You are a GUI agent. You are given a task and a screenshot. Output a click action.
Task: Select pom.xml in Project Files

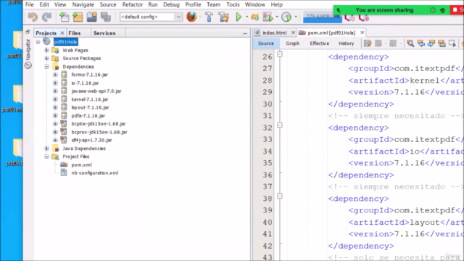(x=81, y=165)
